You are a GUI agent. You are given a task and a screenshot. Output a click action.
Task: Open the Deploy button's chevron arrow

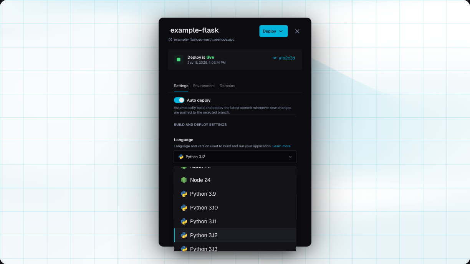click(281, 31)
